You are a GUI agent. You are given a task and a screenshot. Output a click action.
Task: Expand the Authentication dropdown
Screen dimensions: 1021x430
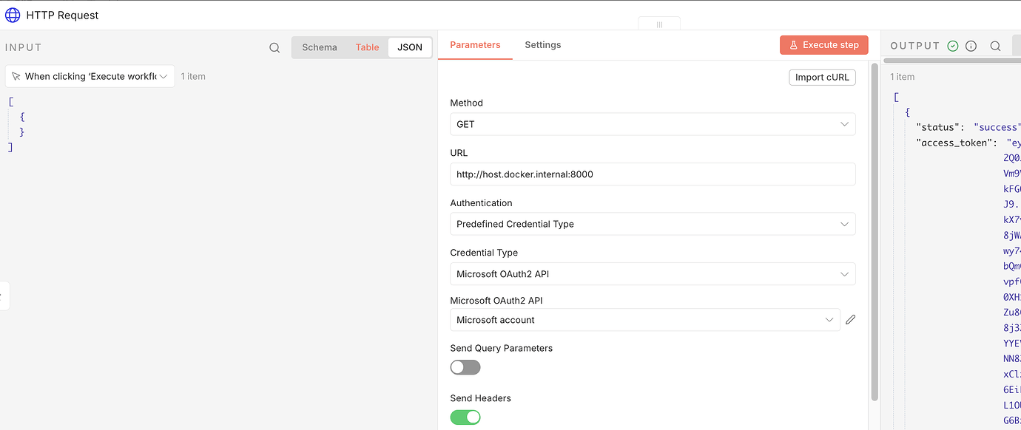point(652,224)
